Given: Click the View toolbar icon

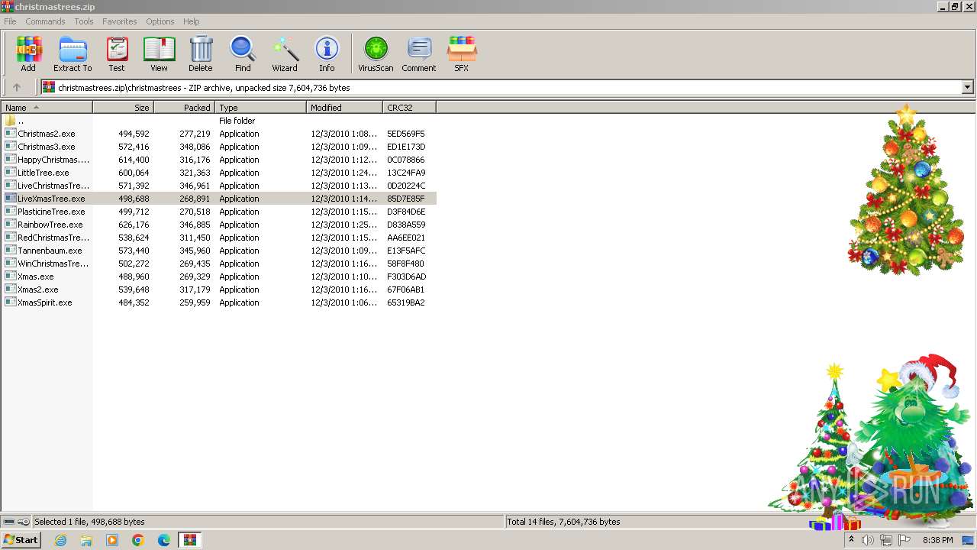Looking at the screenshot, I should coord(159,53).
